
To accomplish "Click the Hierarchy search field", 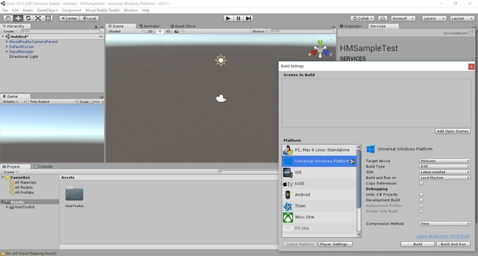I will point(60,31).
